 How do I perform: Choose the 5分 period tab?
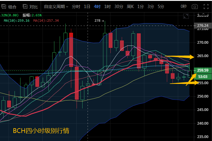point(161,7)
